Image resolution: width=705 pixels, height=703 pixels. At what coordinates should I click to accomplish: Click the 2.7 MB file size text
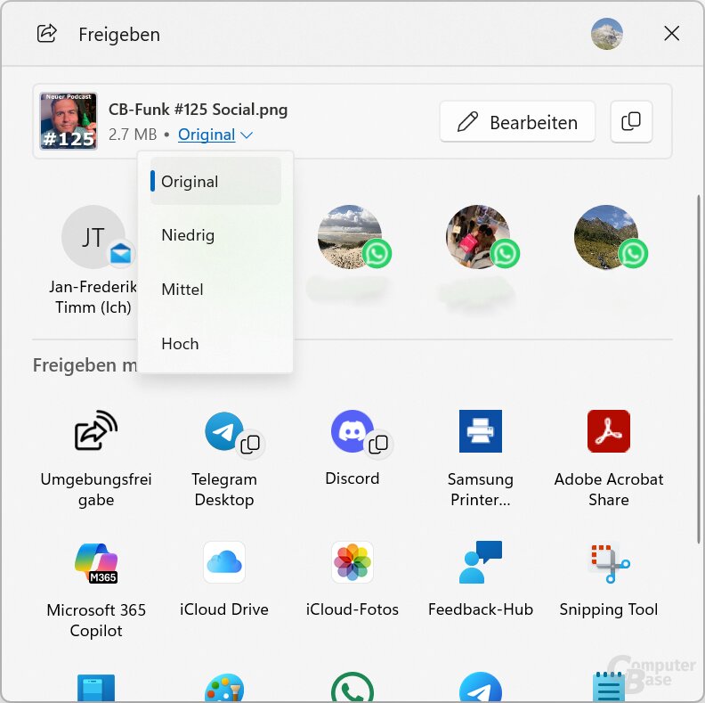(133, 135)
